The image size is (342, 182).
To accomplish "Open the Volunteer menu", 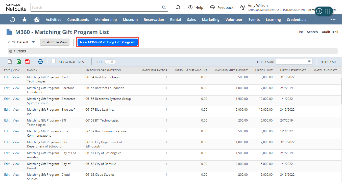I will pyautogui.click(x=234, y=19).
